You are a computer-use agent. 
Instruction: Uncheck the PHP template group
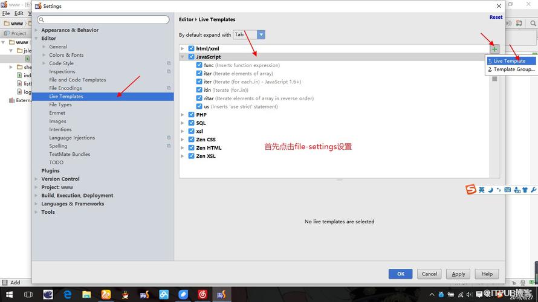(192, 115)
